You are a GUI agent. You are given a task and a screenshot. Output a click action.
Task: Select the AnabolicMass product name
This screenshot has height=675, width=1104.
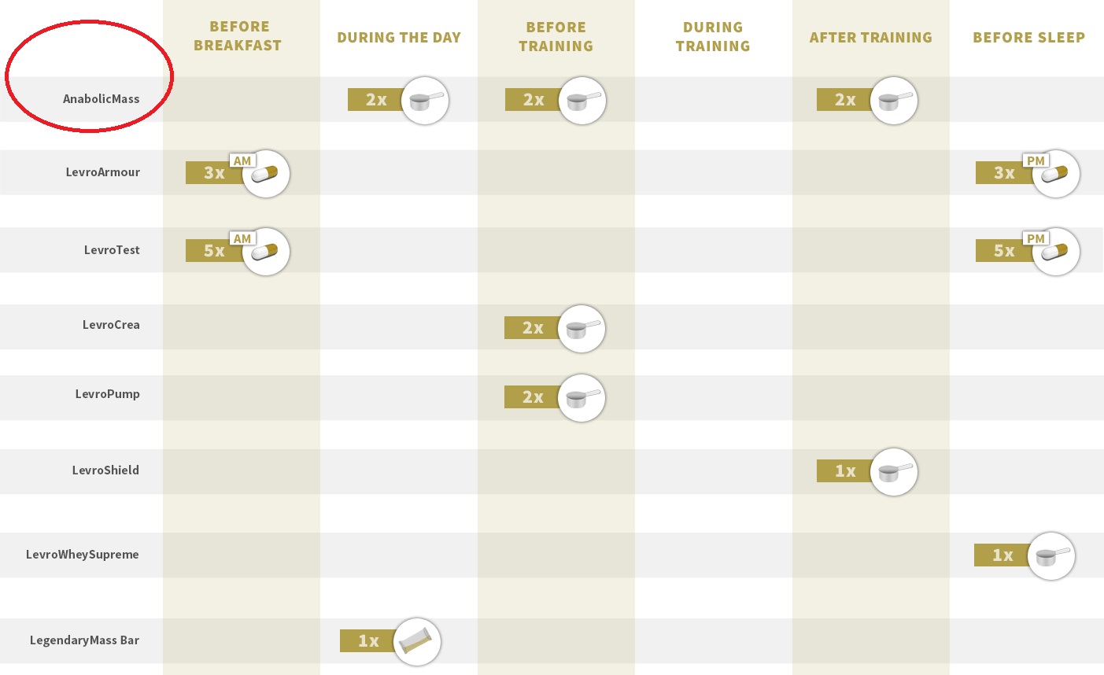point(102,99)
